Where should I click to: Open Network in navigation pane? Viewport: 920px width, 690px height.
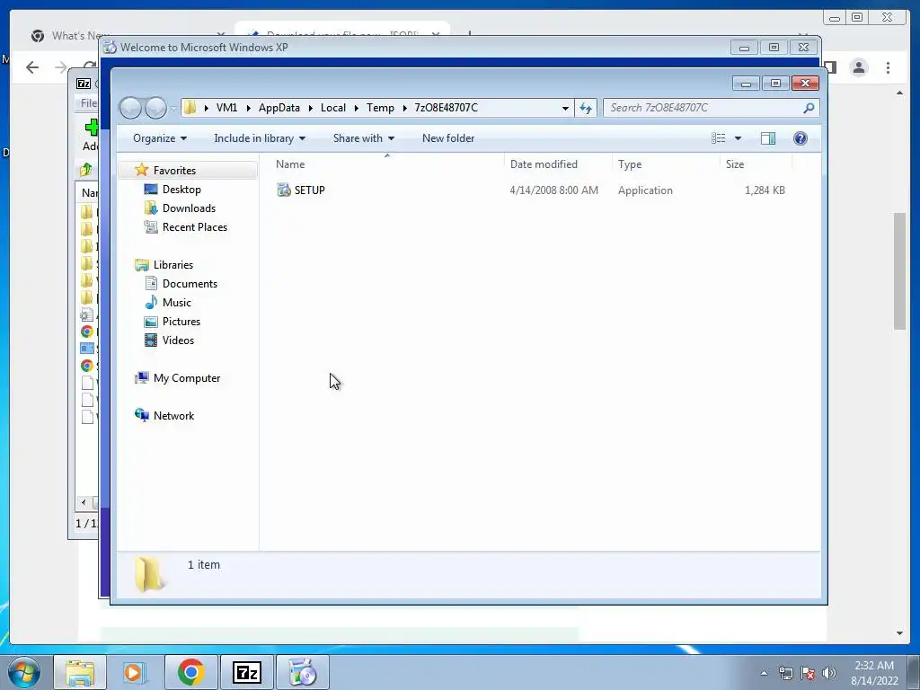tap(173, 415)
